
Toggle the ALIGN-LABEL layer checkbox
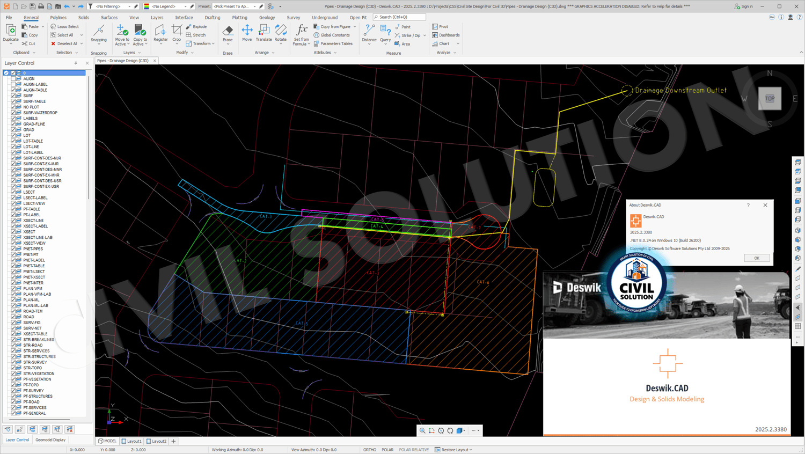click(13, 84)
